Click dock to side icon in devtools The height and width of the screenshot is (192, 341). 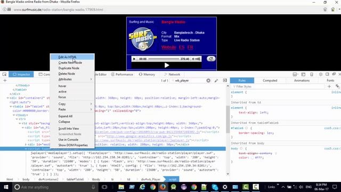coord(327,74)
